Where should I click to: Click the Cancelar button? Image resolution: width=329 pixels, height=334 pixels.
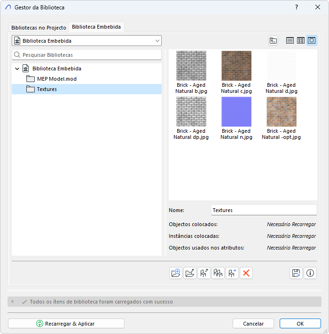[253, 323]
